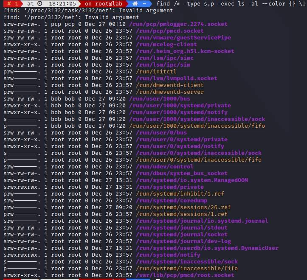Select /run/user/0/systemd/notify path

pyautogui.click(x=180, y=146)
